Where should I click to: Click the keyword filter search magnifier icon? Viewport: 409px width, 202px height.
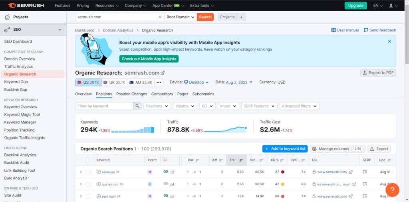(137, 106)
